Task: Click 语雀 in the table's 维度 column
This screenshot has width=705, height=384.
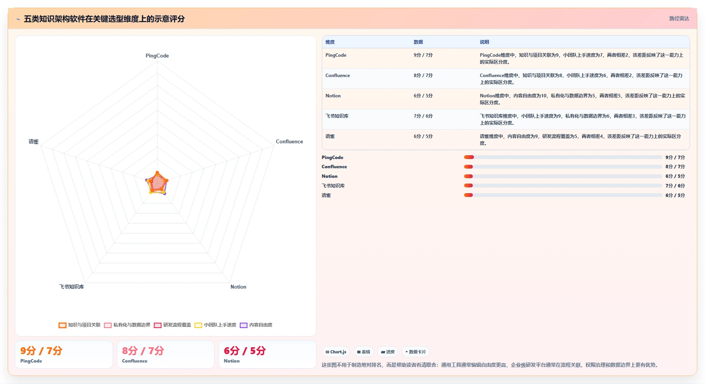Action: (330, 136)
